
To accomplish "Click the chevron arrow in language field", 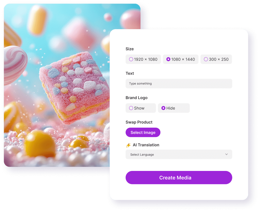I will pos(226,154).
